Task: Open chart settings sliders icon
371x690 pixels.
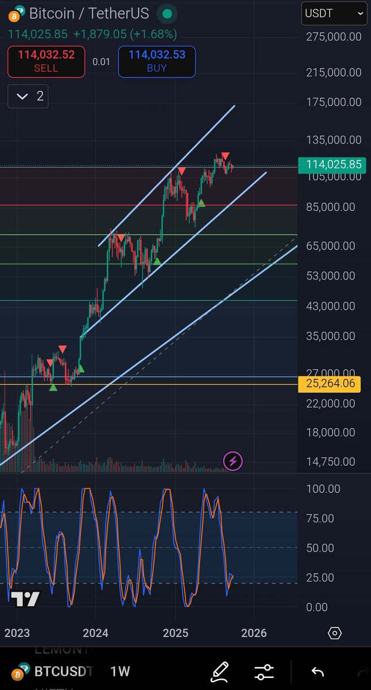Action: (264, 671)
